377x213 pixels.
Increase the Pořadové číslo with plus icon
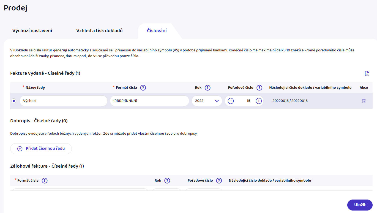click(258, 101)
